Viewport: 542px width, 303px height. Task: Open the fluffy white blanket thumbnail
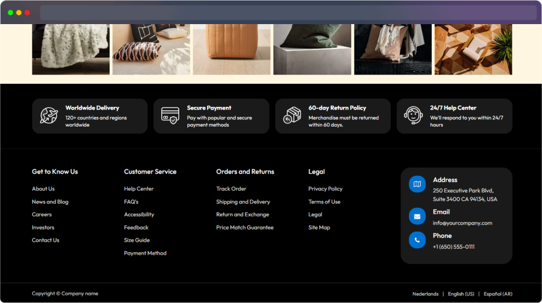[71, 49]
